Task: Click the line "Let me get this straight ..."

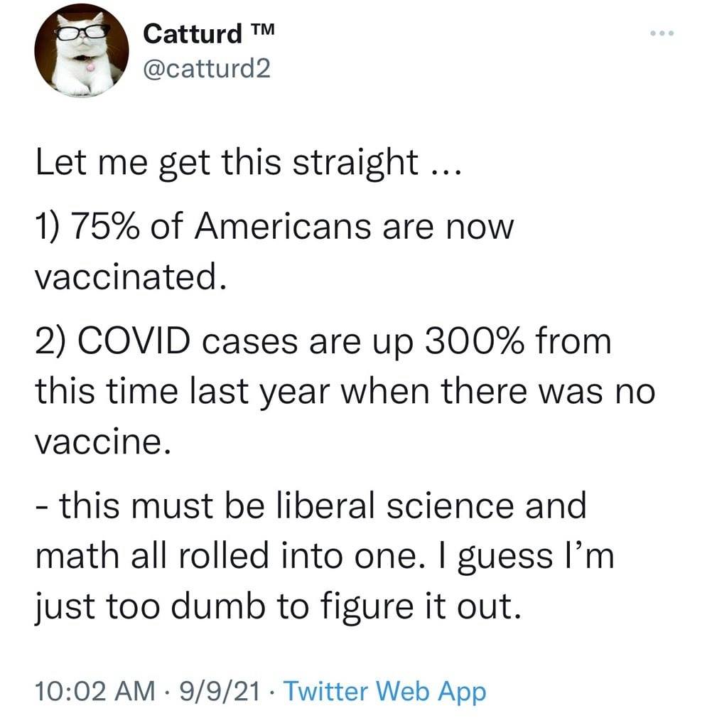Action: (x=249, y=163)
